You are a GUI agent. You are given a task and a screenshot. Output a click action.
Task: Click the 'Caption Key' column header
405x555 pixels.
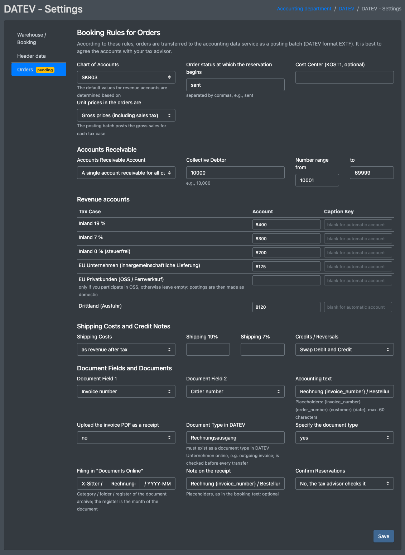(339, 212)
